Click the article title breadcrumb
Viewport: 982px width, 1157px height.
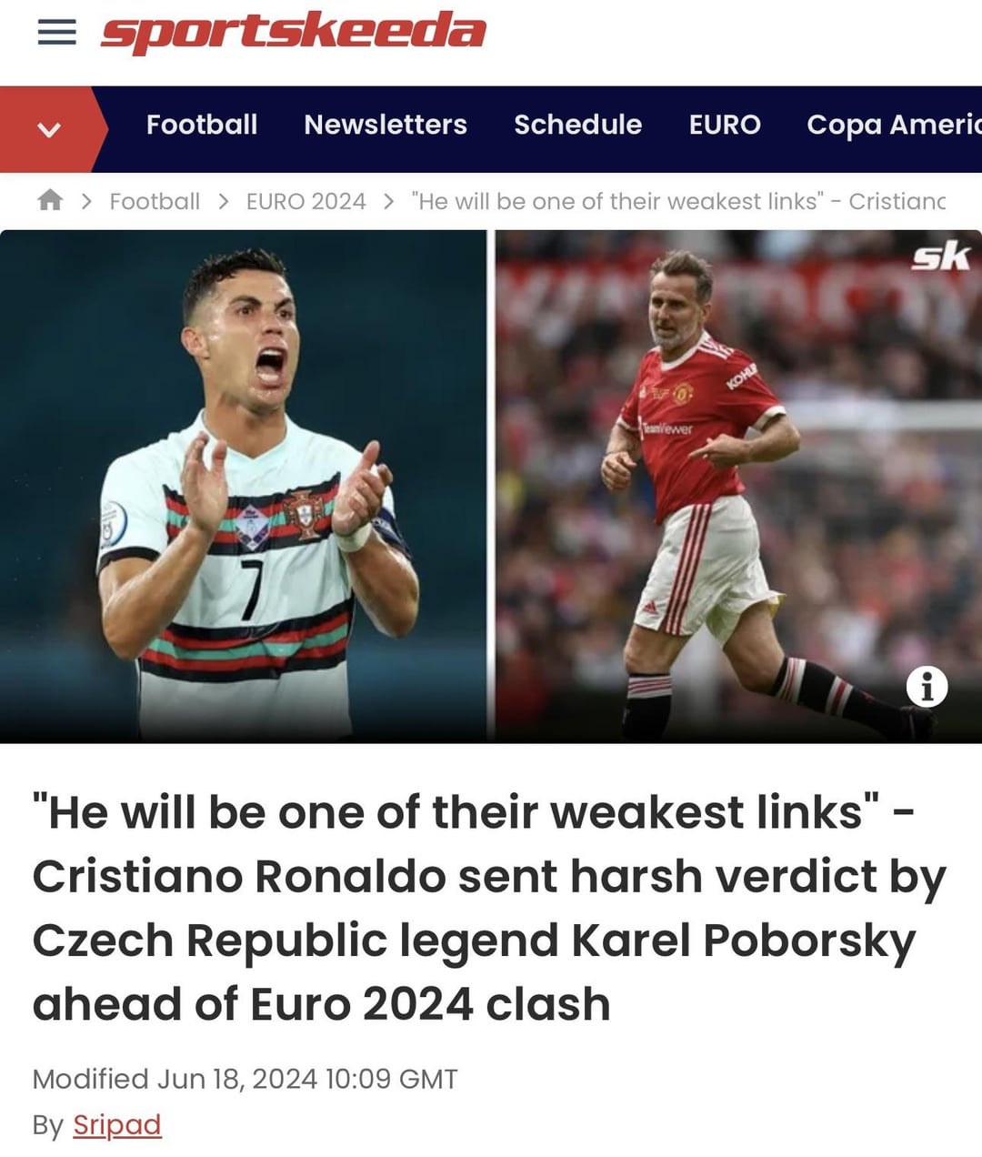pyautogui.click(x=678, y=201)
